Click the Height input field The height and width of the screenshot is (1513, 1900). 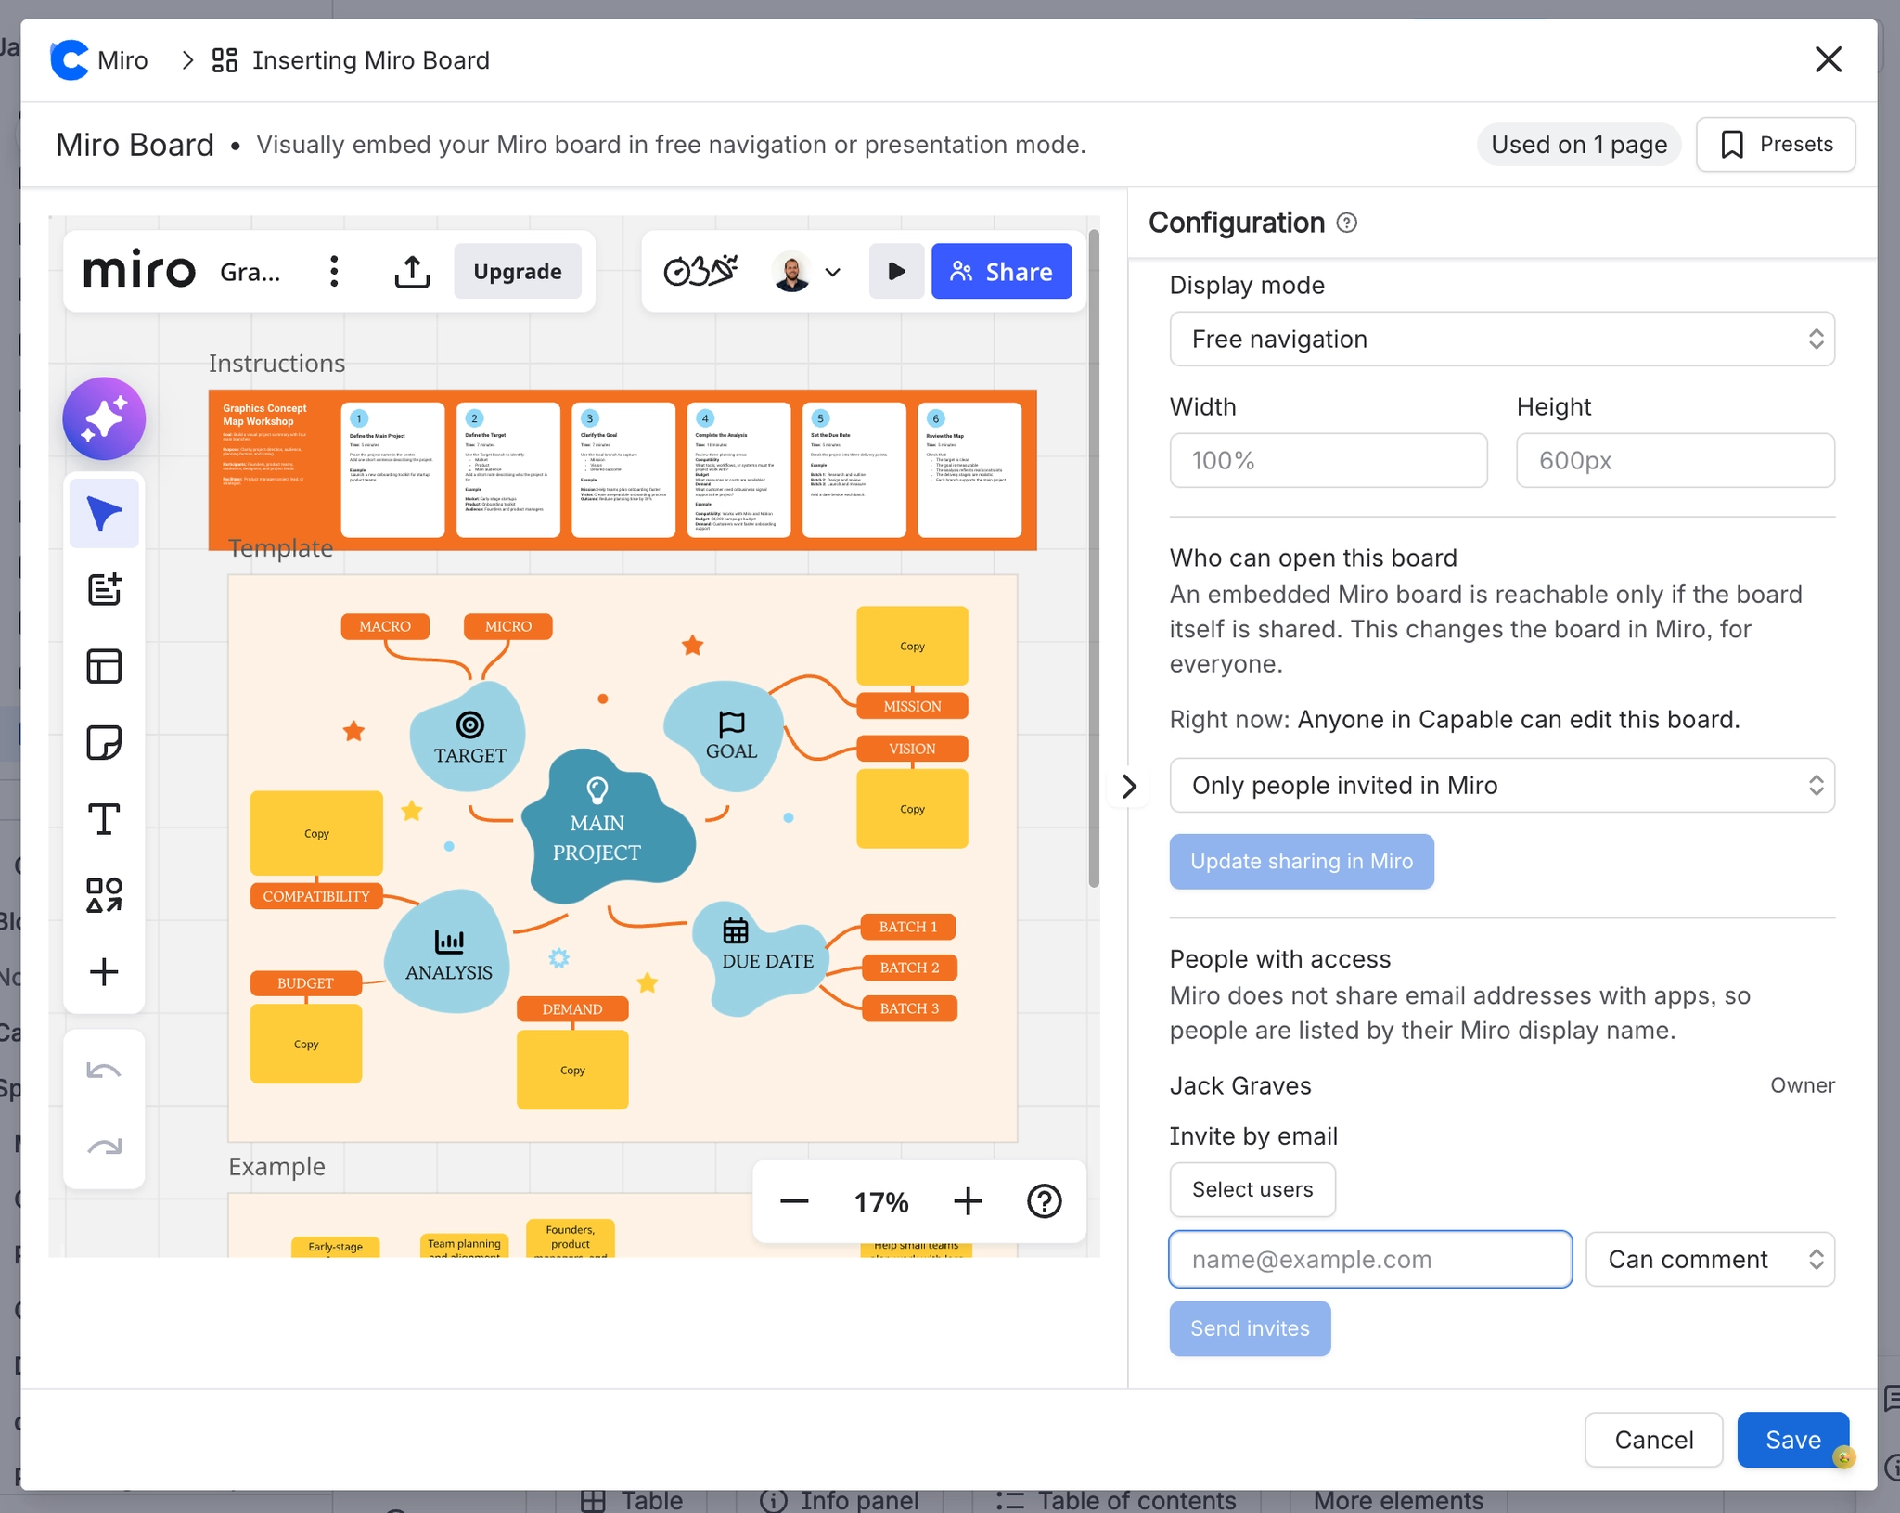point(1675,460)
